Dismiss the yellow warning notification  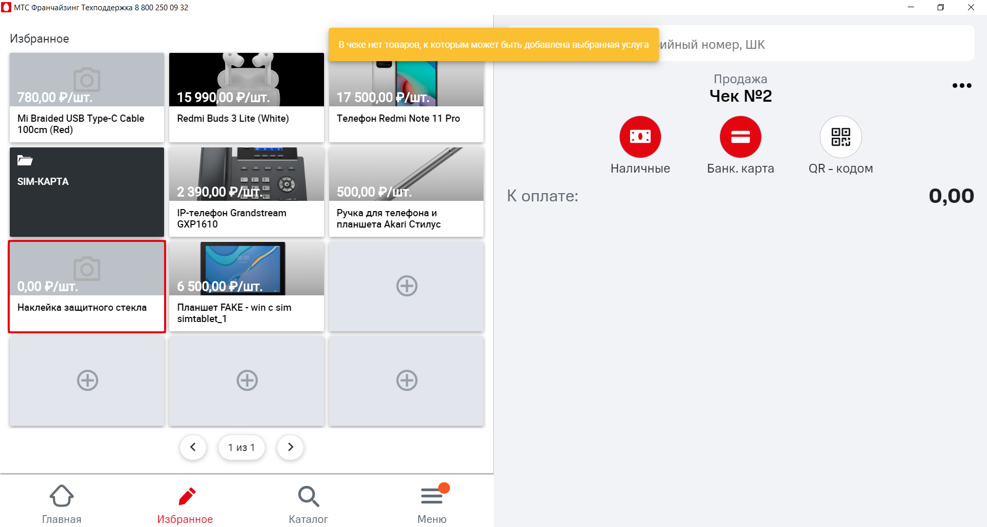click(x=494, y=45)
